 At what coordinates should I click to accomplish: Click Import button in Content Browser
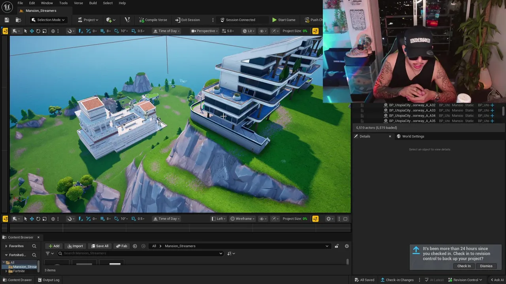pyautogui.click(x=75, y=246)
